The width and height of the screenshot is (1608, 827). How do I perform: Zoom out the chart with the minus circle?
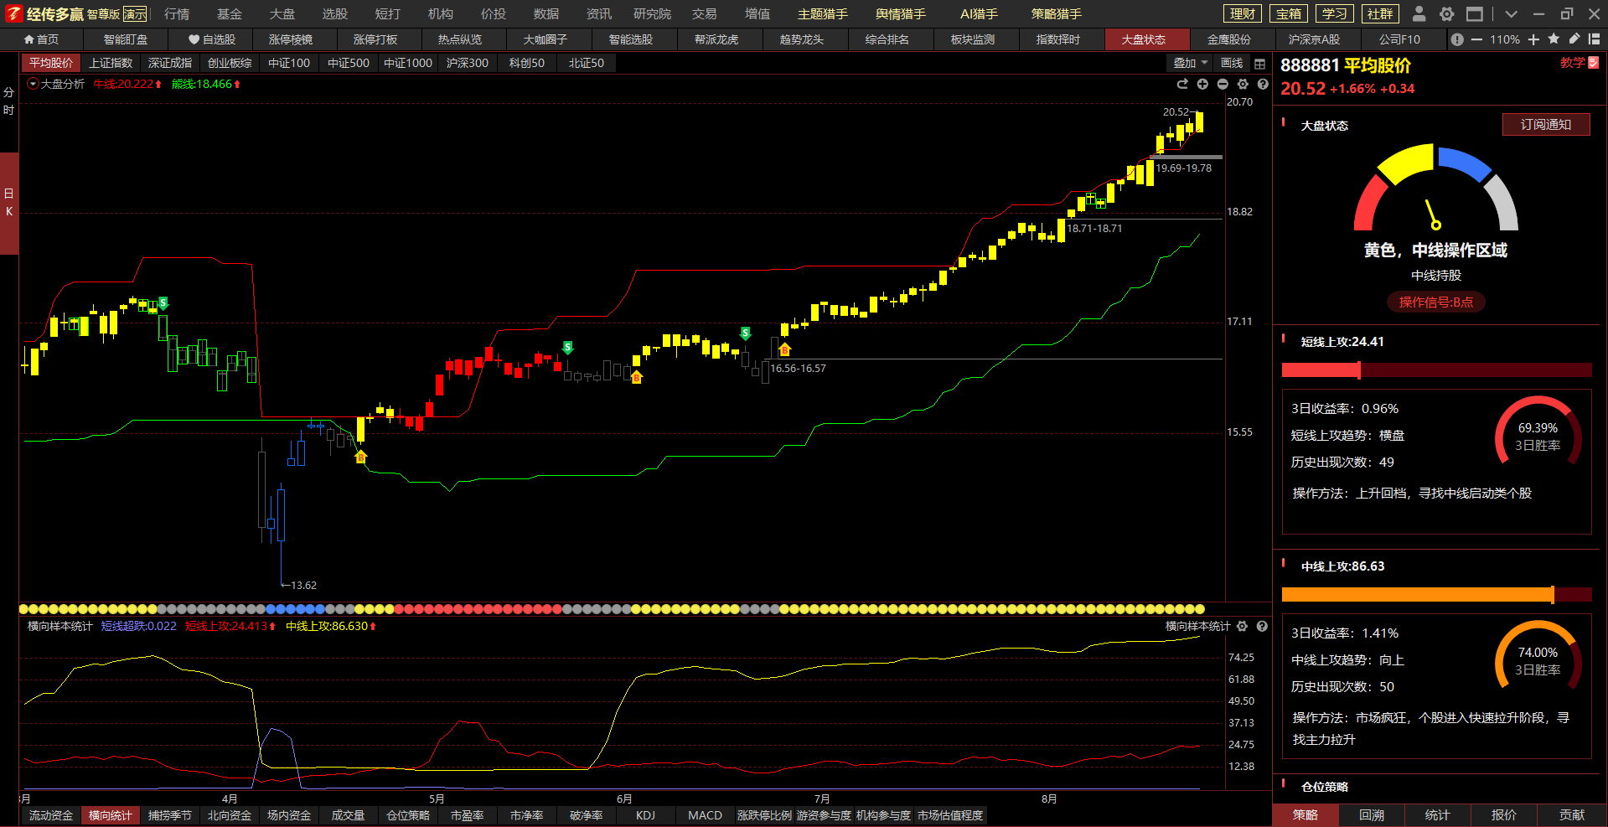tap(1223, 84)
